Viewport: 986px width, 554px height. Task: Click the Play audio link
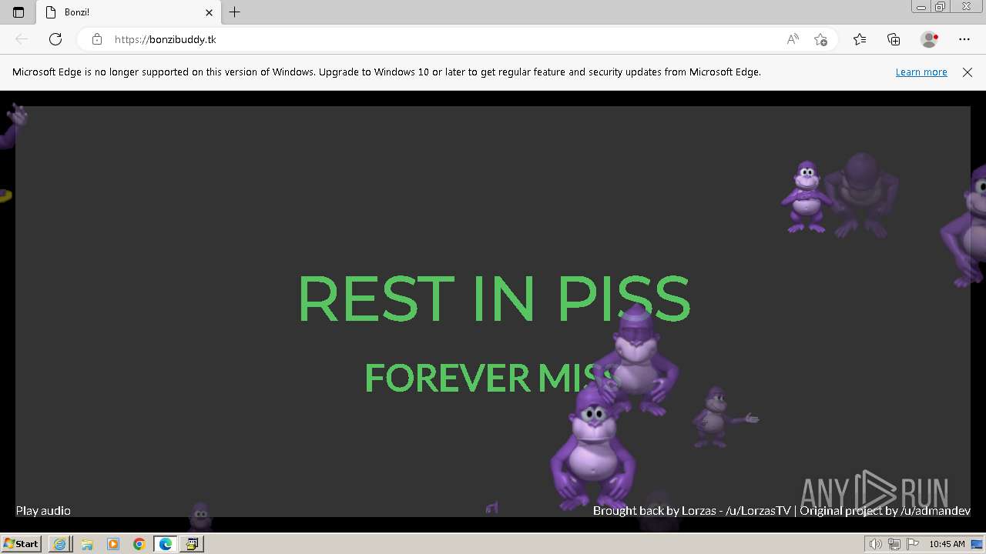tap(43, 511)
